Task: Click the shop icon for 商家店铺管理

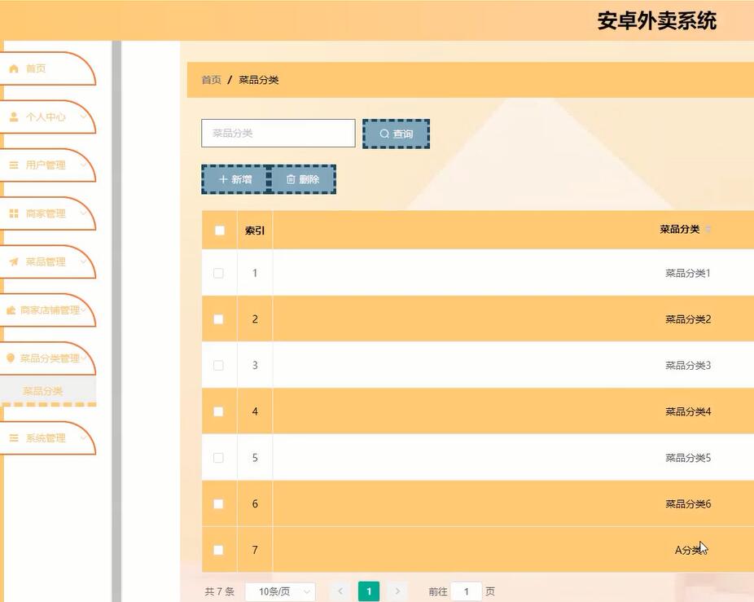Action: [x=11, y=310]
